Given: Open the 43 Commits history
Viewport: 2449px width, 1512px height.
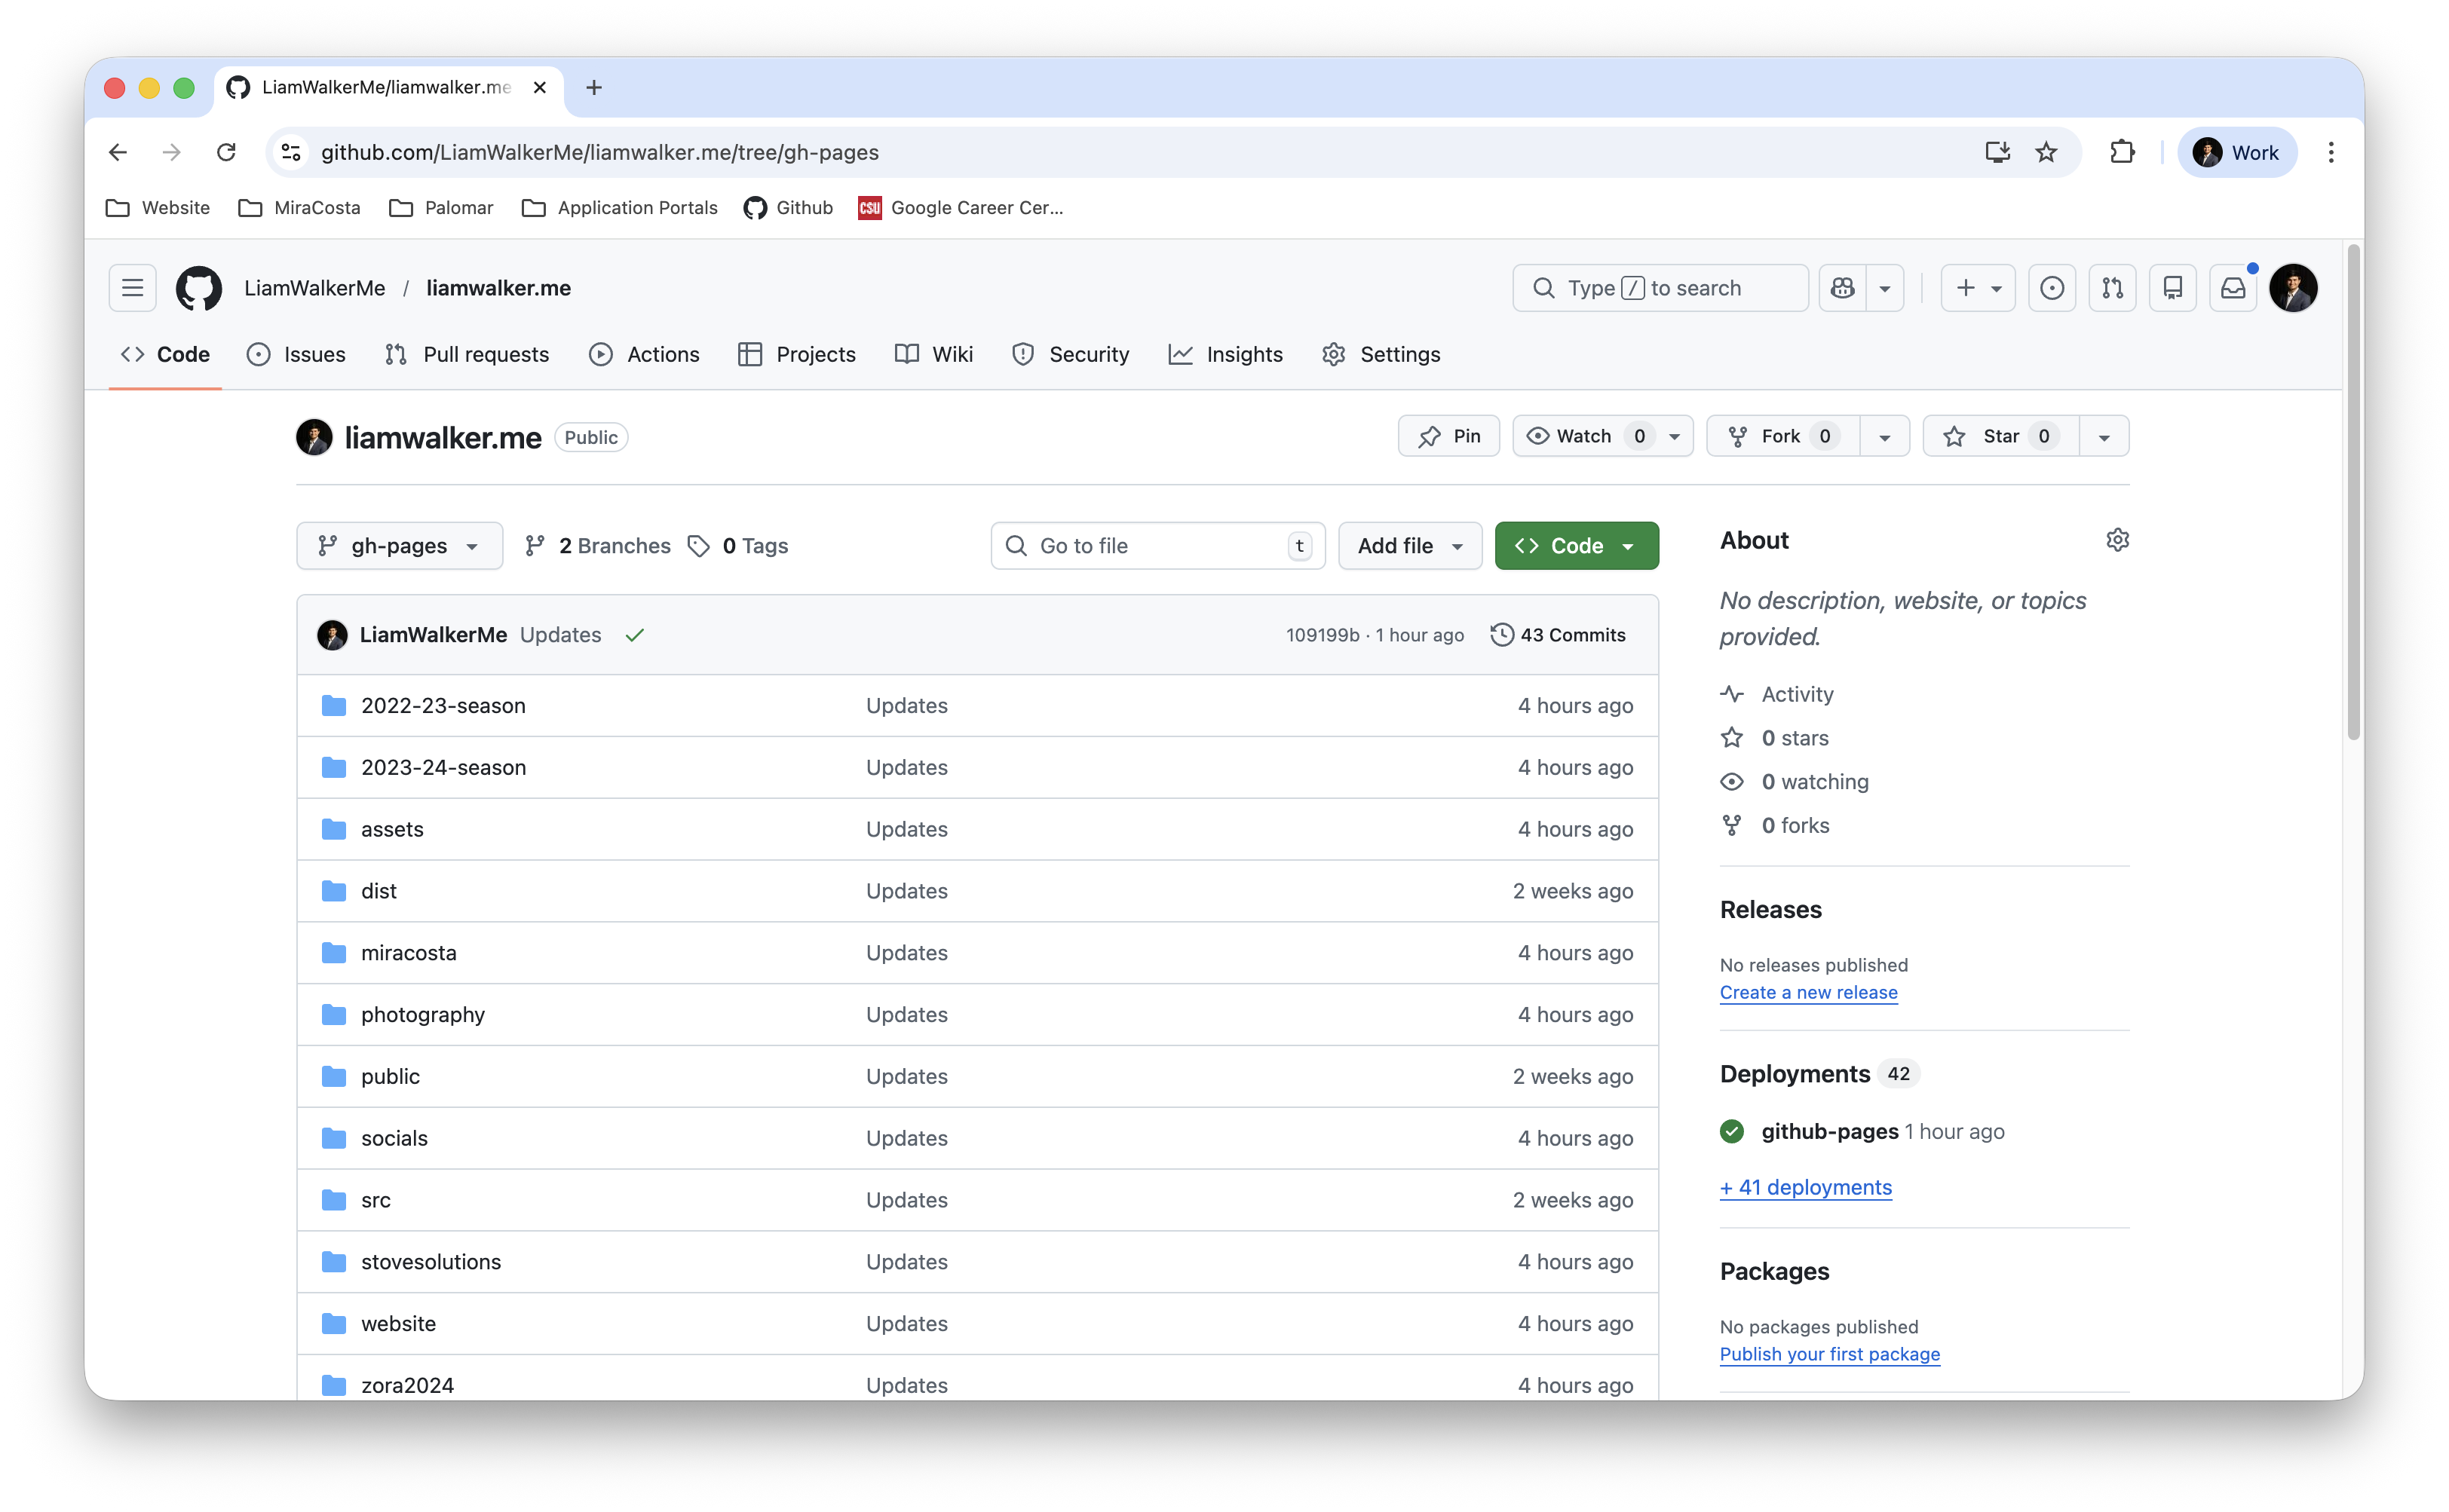Looking at the screenshot, I should point(1558,635).
